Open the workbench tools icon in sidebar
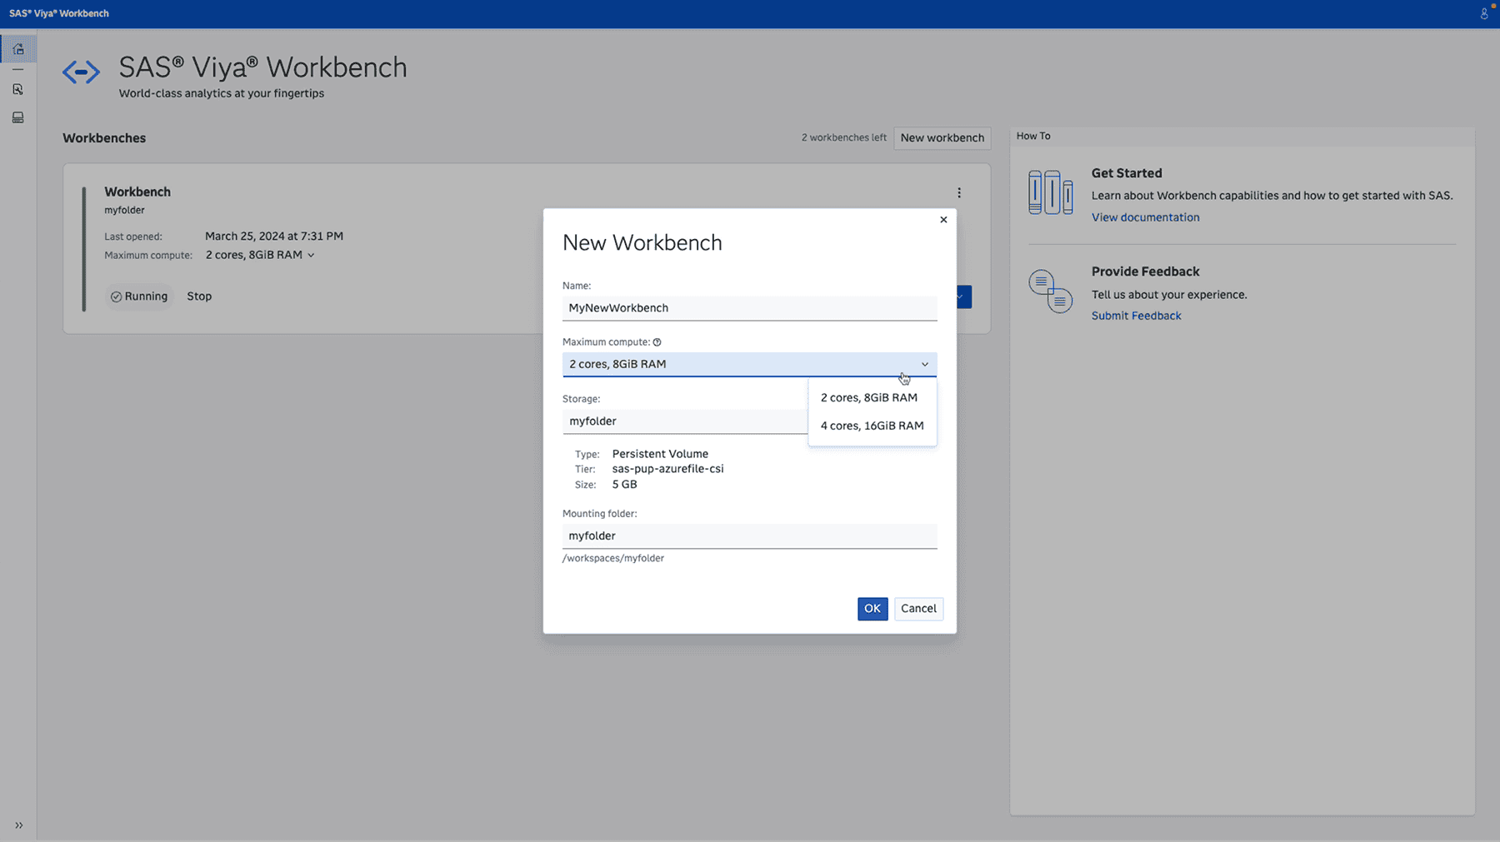 coord(18,89)
